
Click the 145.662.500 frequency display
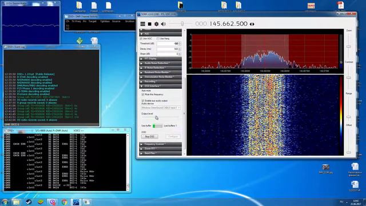pos(228,24)
